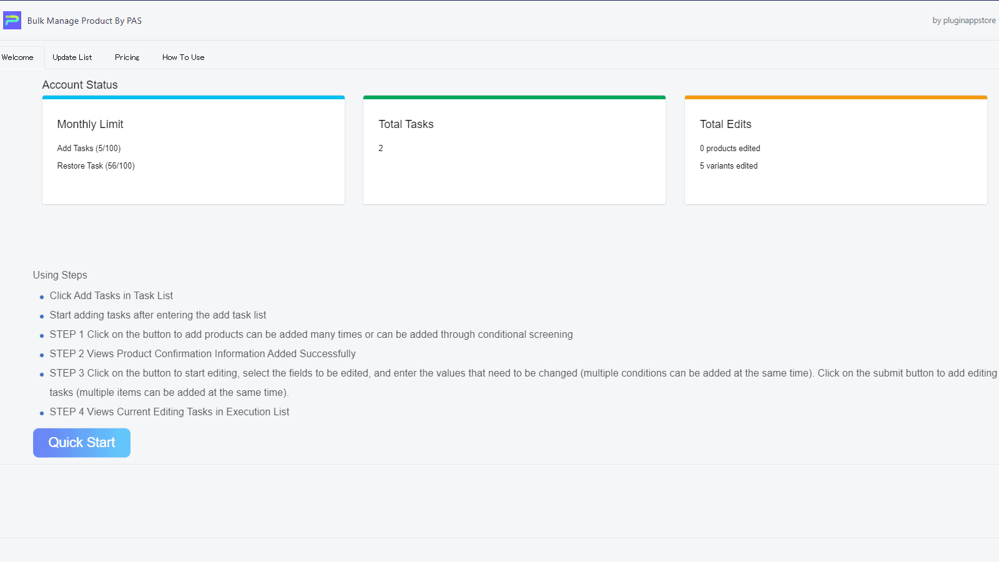Switch to the Update List tab
Screen dimensions: 999x562
tap(72, 57)
